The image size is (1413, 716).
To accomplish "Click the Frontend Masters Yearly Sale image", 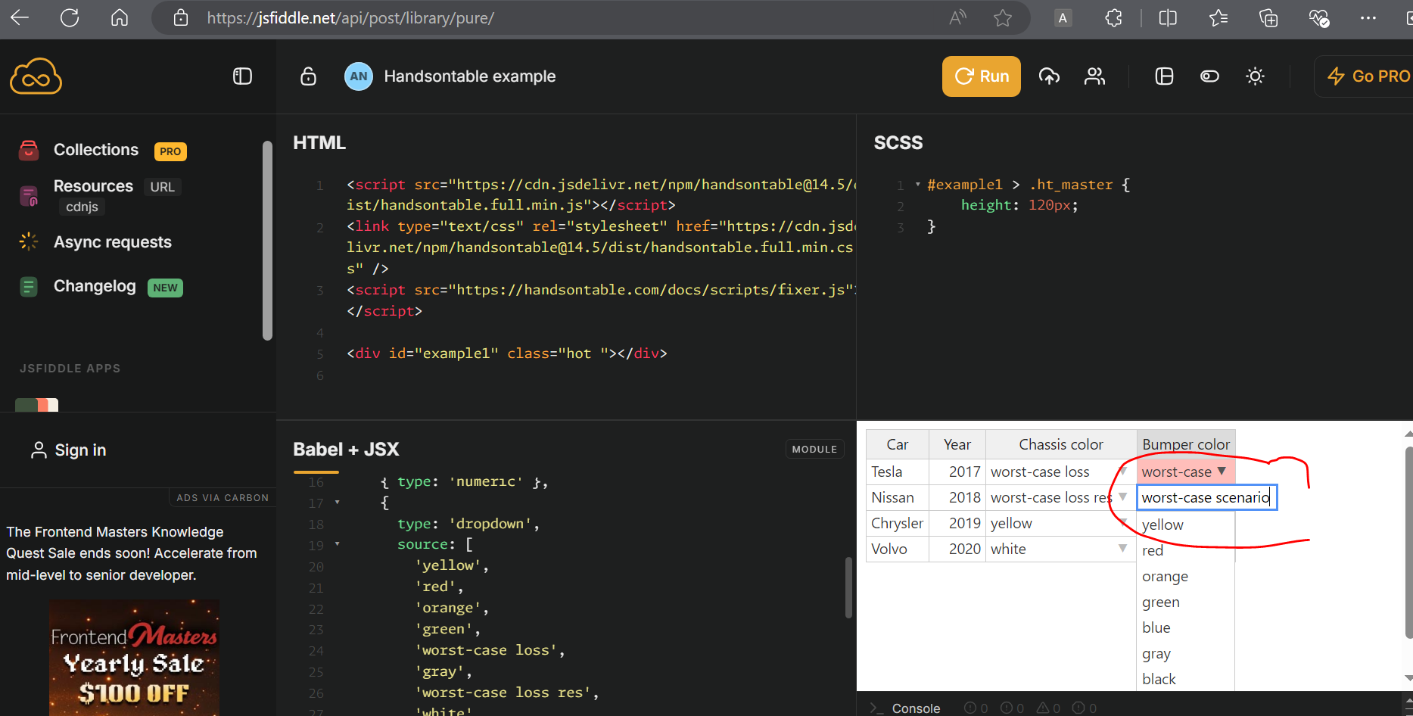I will pos(135,658).
